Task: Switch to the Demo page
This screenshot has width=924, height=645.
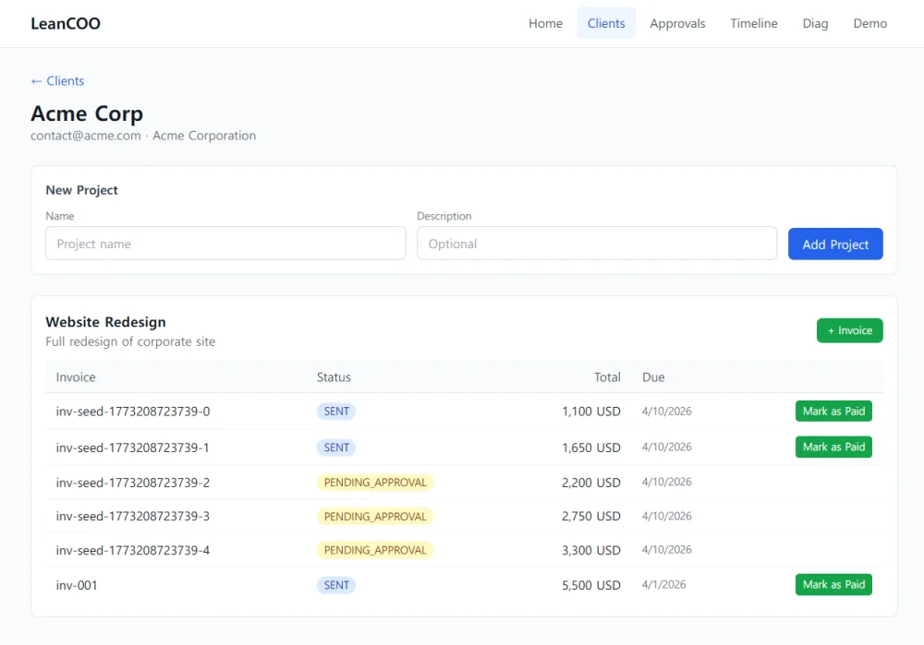Action: [869, 24]
